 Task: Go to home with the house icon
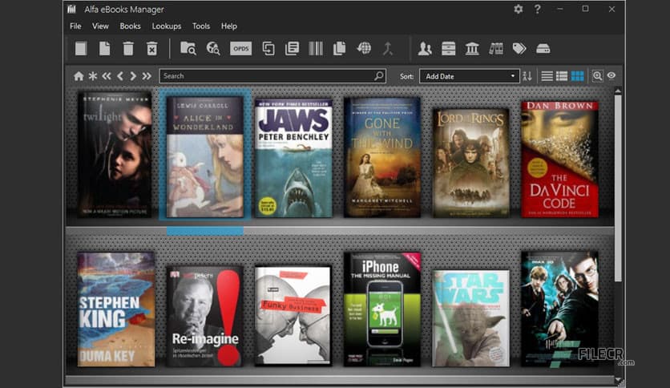79,76
